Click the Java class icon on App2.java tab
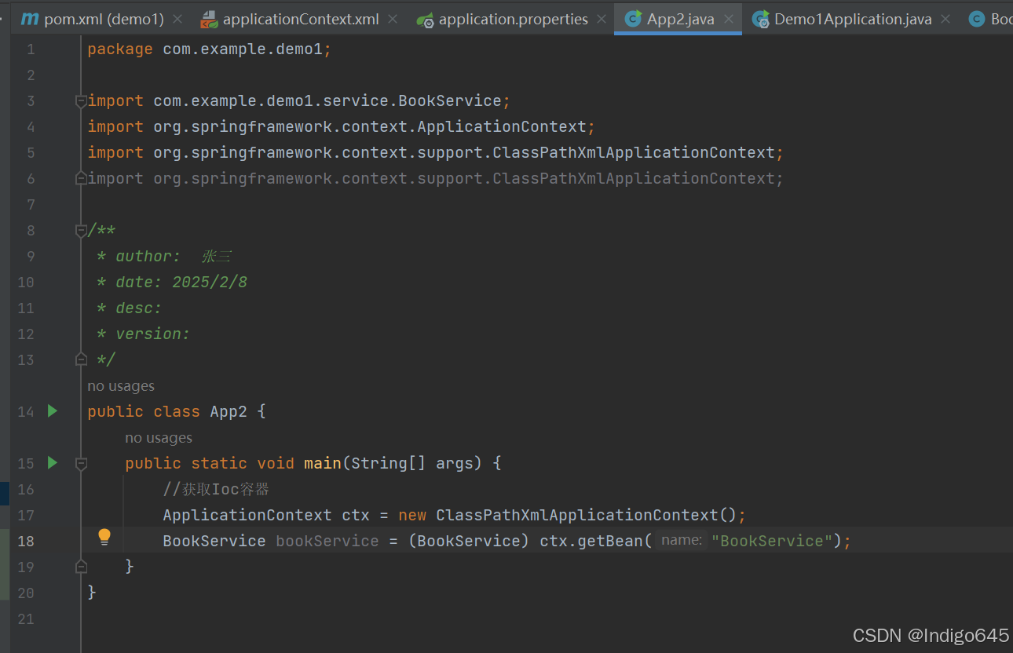 (x=634, y=18)
